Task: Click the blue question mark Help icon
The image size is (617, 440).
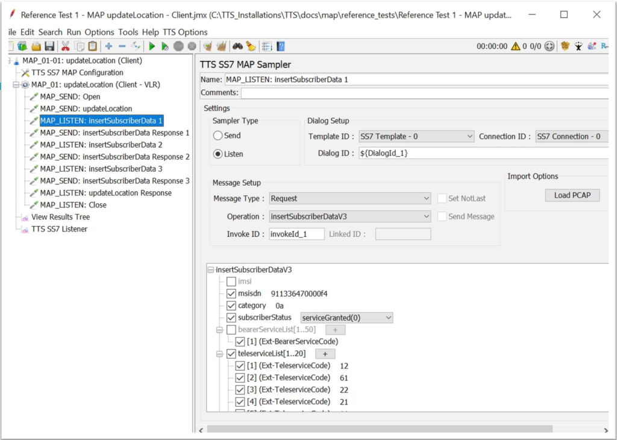Action: tap(280, 46)
